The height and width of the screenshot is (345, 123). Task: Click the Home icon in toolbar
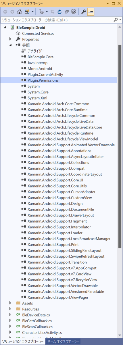point(20,12)
